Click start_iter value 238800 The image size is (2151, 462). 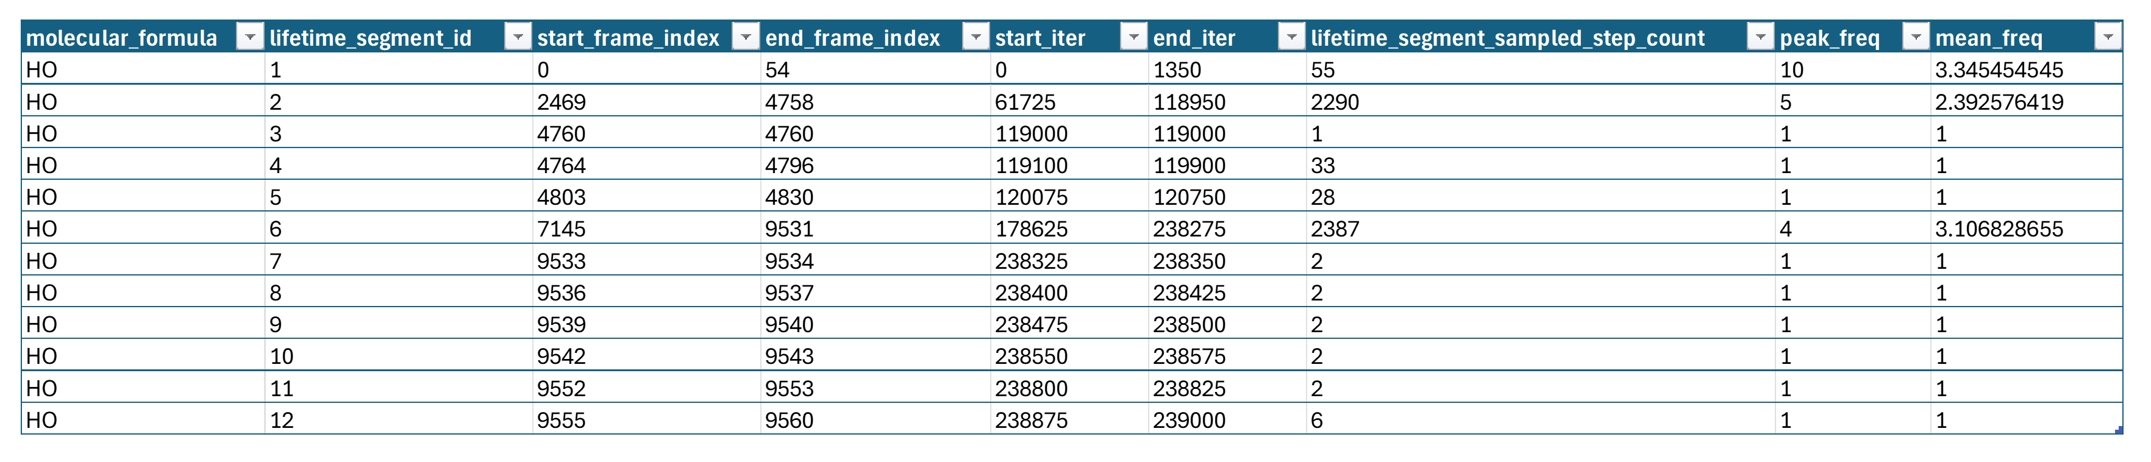[1031, 388]
